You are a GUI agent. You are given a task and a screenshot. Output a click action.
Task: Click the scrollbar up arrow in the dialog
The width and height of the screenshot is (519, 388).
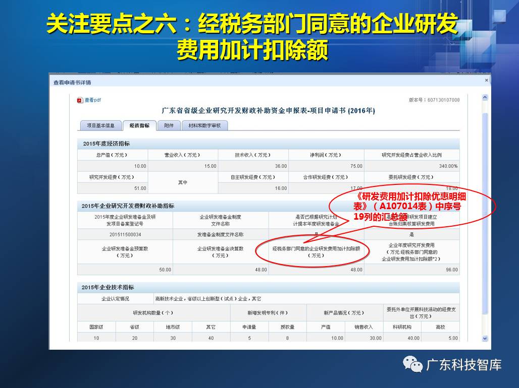tap(485, 97)
